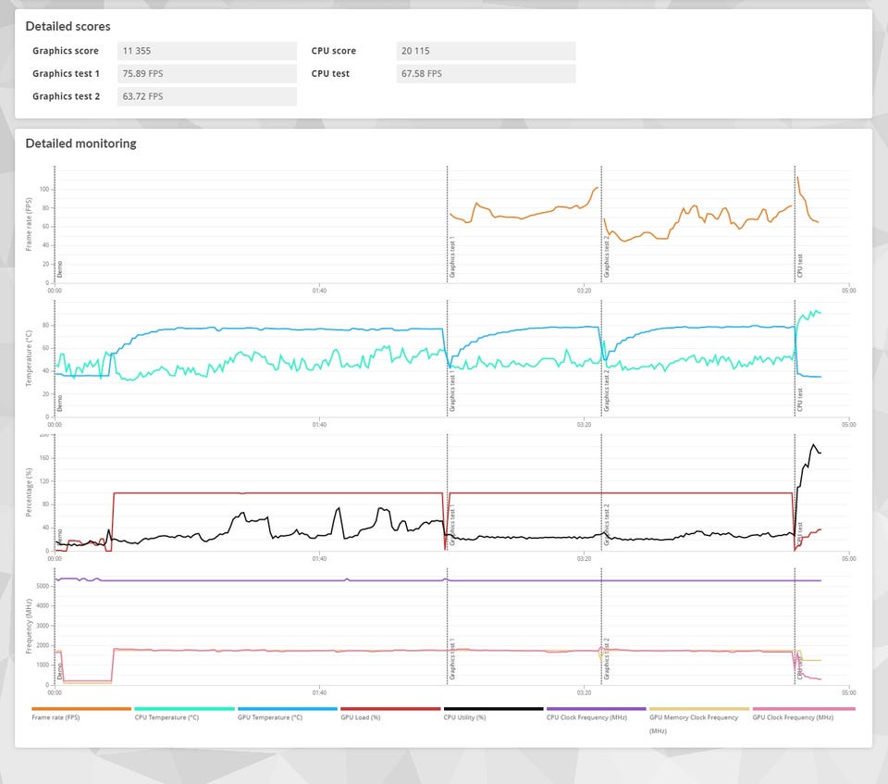The image size is (888, 784).
Task: Click the Demo marker in the Frequency chart
Action: [x=59, y=672]
